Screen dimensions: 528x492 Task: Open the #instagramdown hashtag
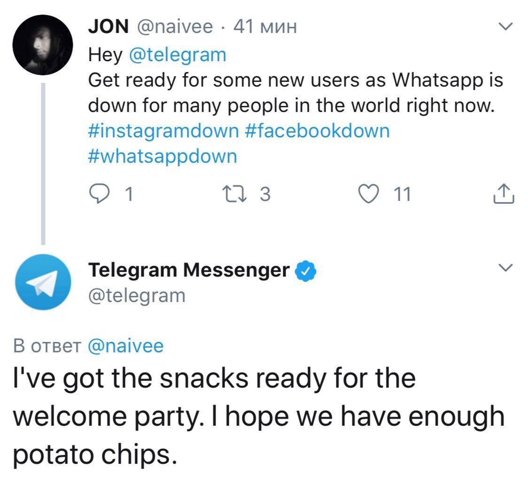point(163,130)
